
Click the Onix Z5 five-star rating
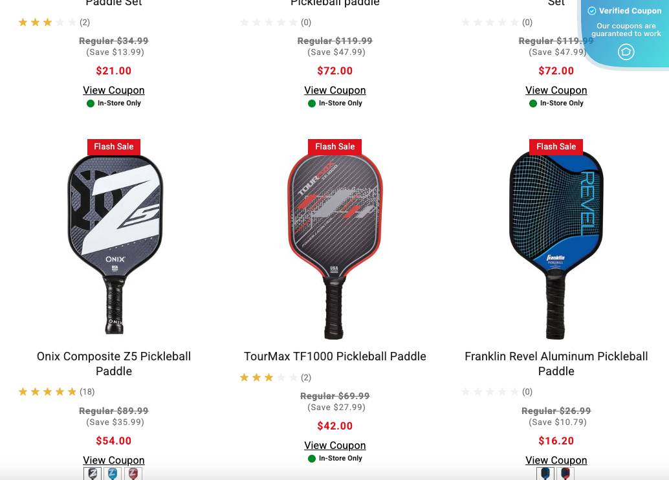[47, 391]
